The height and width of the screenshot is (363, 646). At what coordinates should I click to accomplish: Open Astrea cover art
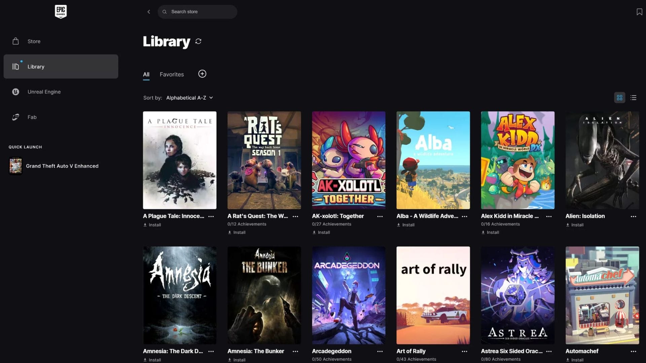(517, 295)
